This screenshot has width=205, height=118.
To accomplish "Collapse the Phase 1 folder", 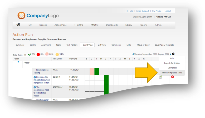I will click(x=18, y=62).
